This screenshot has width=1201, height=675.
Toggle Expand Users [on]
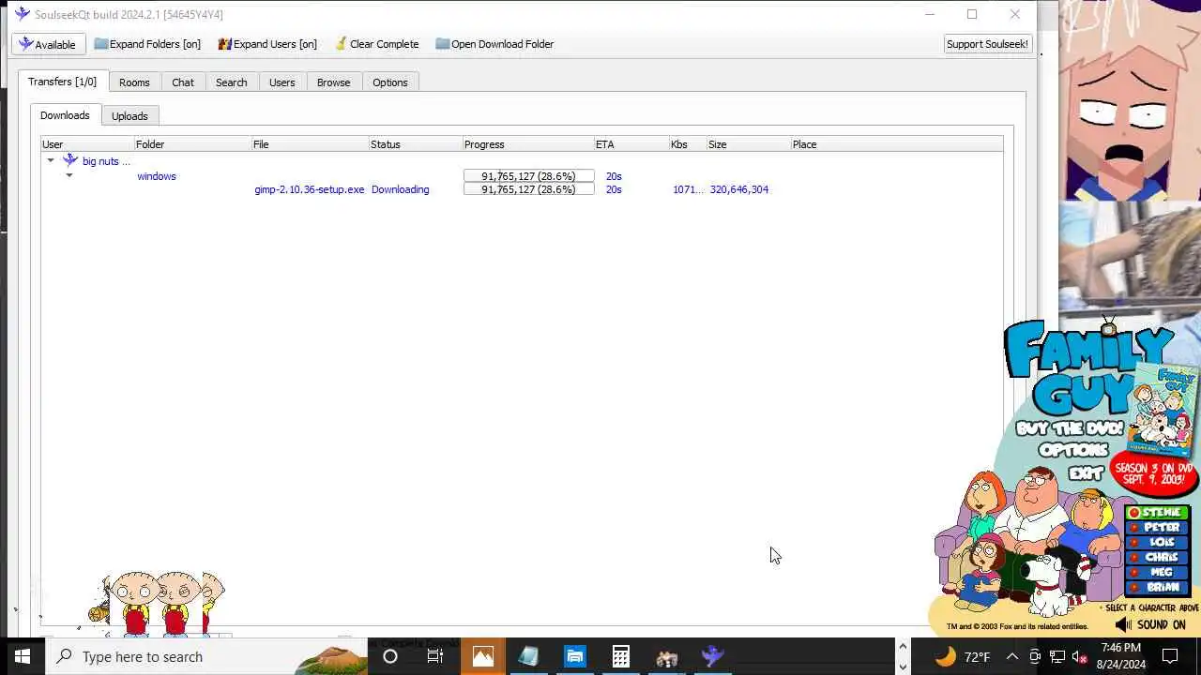click(x=267, y=44)
